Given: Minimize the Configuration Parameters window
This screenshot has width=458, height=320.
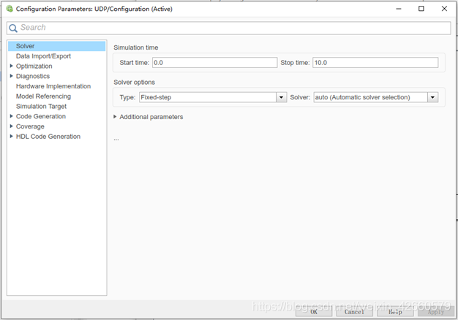Looking at the screenshot, I should [399, 9].
